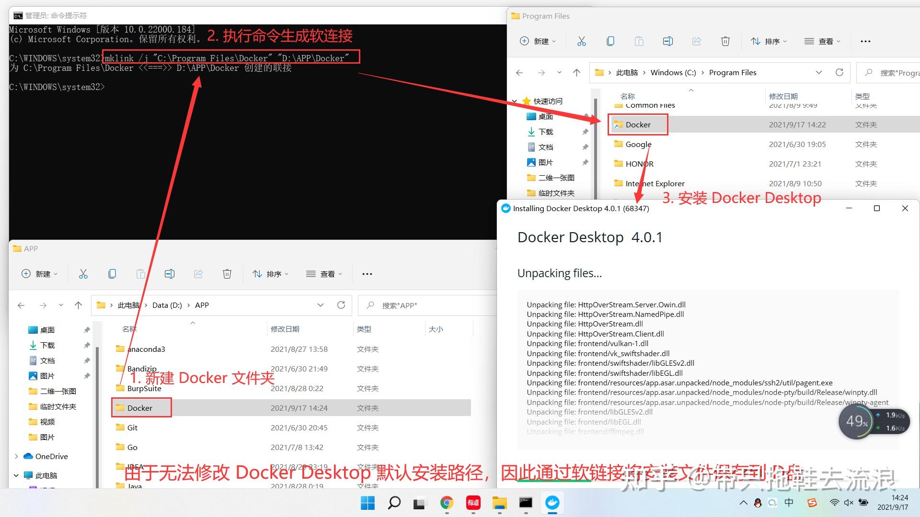Collapse 此电脑 in APP navigation tree
This screenshot has height=517, width=920.
click(x=16, y=475)
